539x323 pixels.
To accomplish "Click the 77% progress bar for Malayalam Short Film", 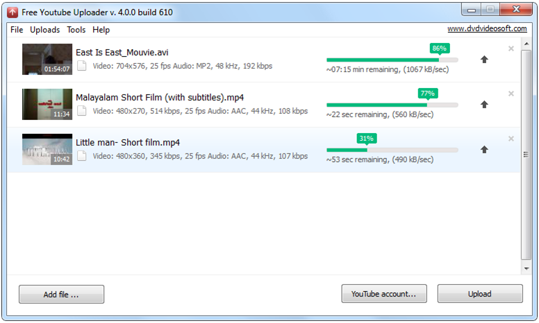I will point(392,105).
